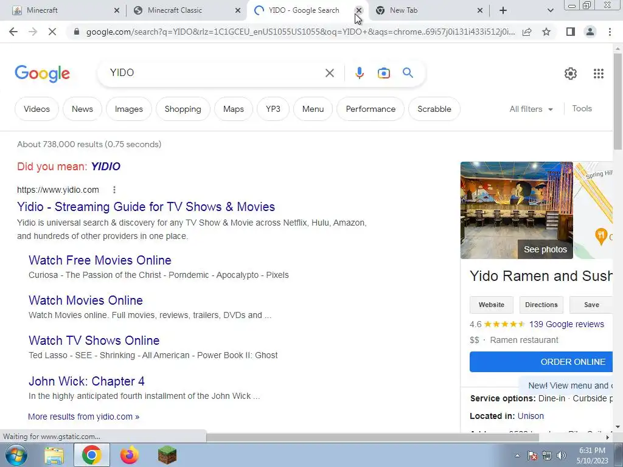The image size is (623, 467).
Task: Open the network tray icon
Action: click(547, 455)
